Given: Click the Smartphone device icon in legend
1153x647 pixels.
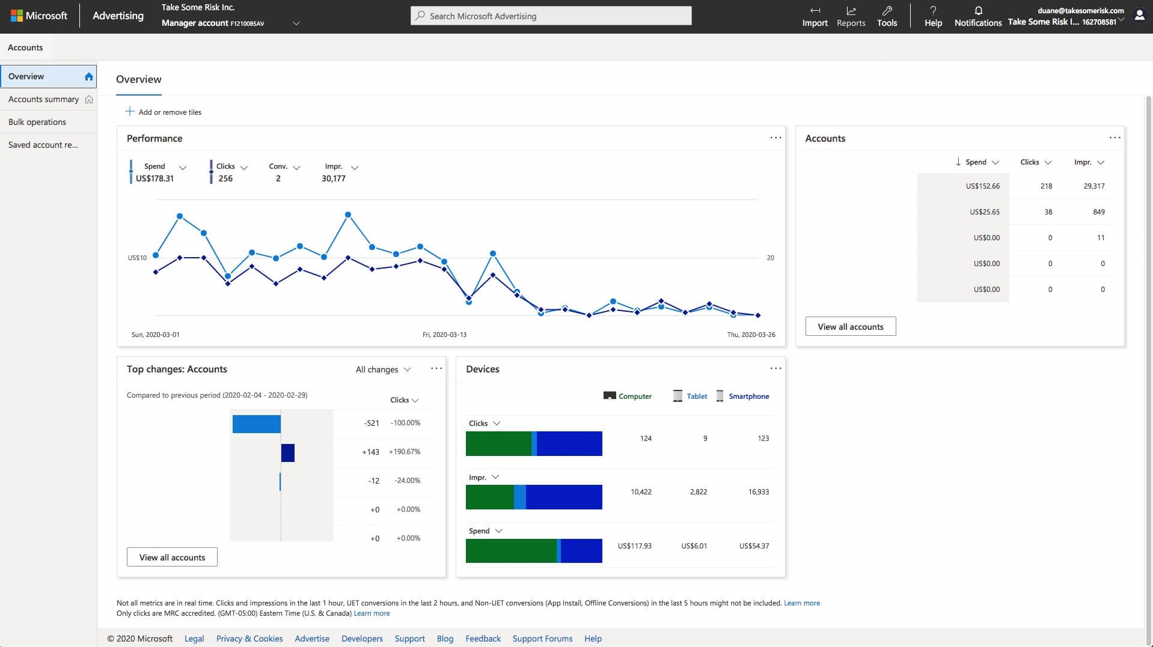Looking at the screenshot, I should tap(720, 396).
